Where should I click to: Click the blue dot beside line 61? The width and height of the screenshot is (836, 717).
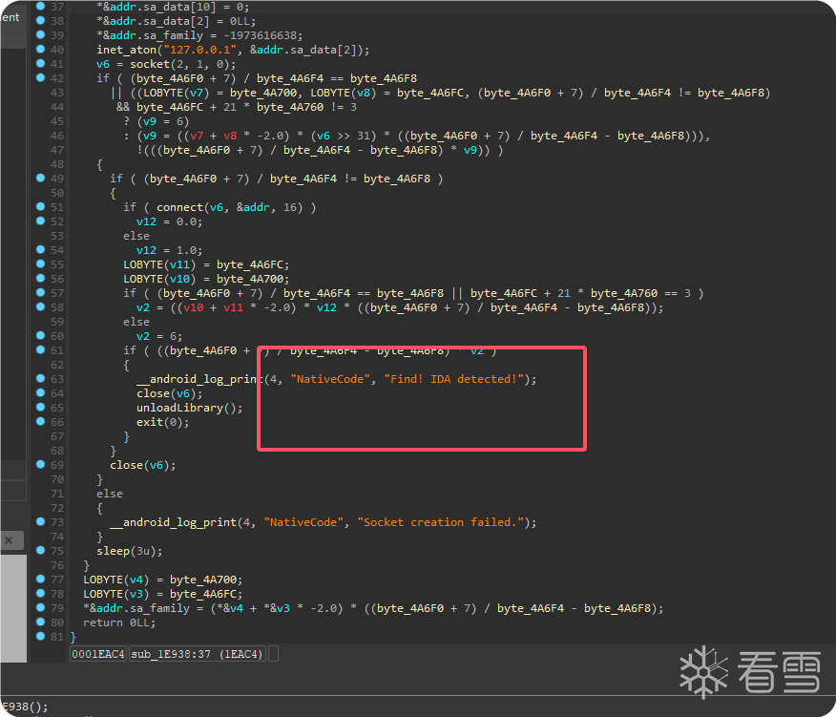(40, 350)
